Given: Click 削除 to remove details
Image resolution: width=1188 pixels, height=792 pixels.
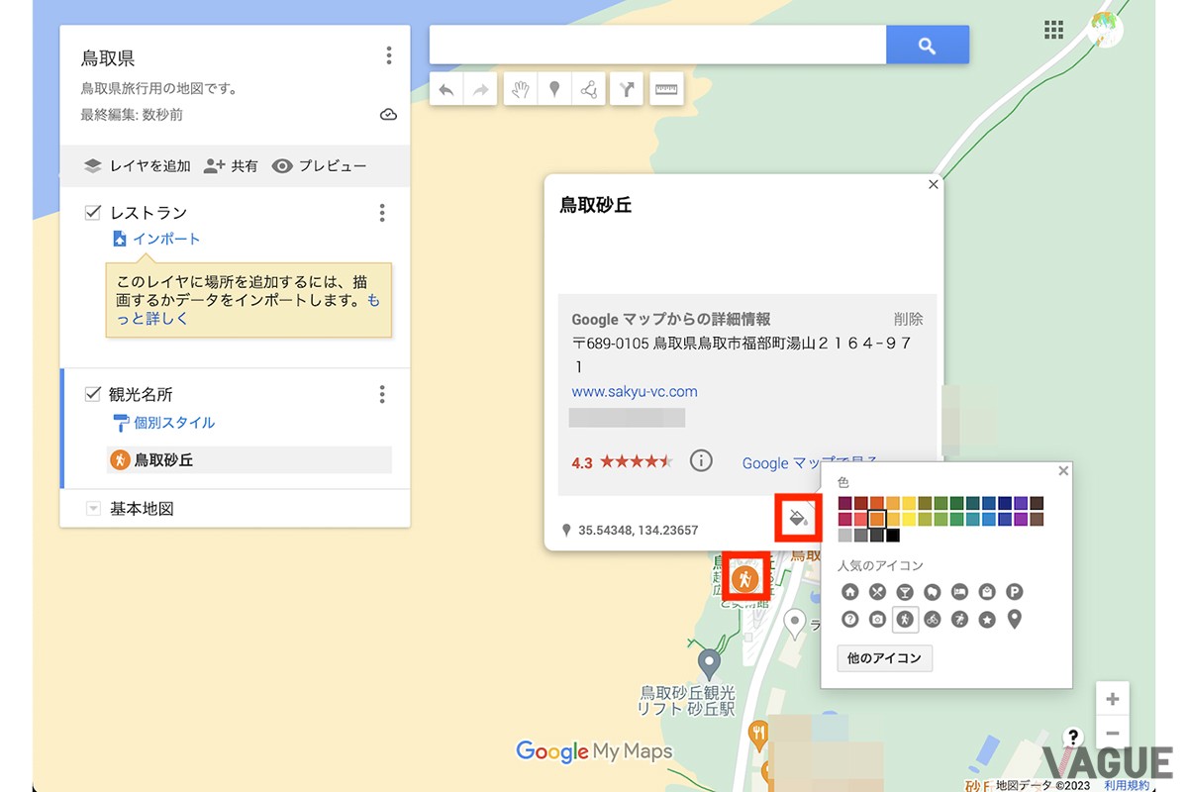Looking at the screenshot, I should [908, 319].
